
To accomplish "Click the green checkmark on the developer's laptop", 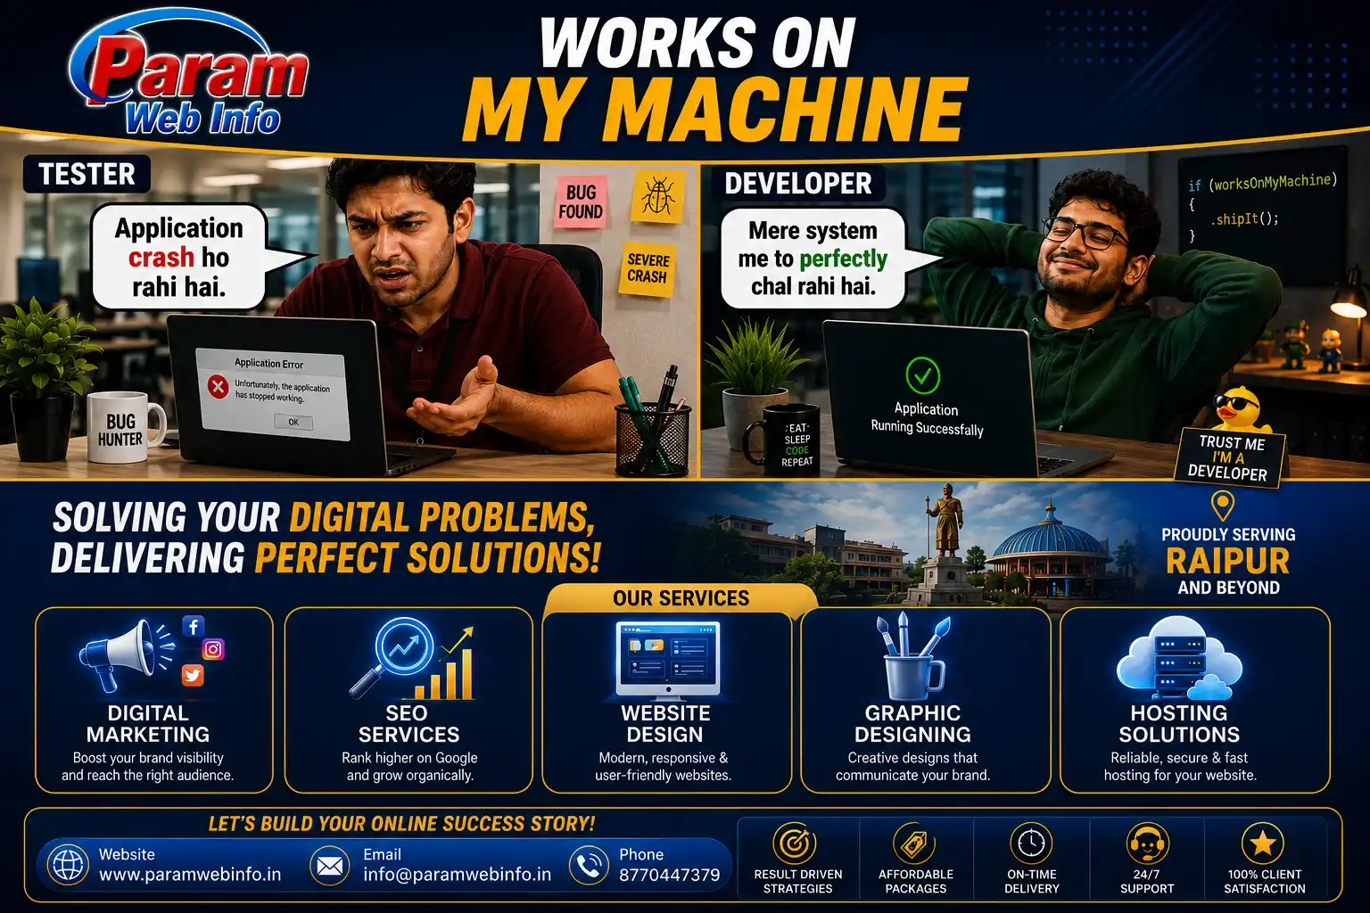I will 923,375.
